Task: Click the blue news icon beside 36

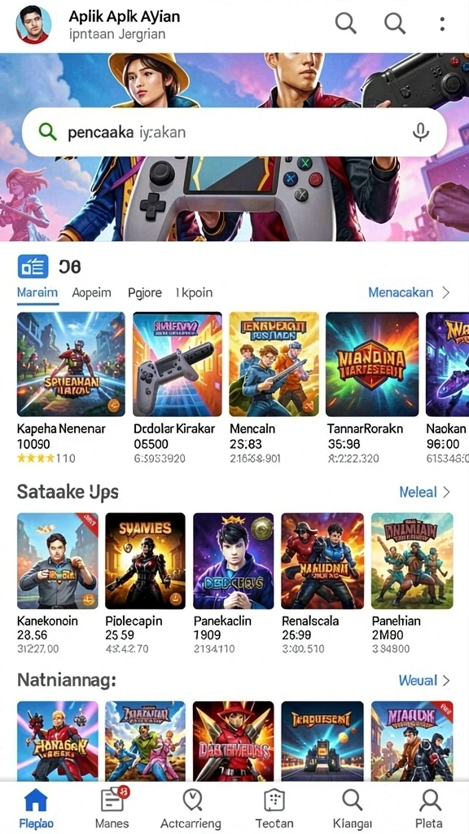Action: [33, 266]
